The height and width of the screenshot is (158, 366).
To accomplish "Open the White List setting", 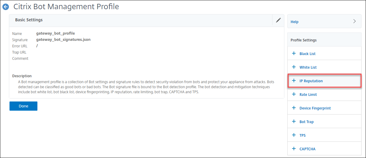I will click(308, 67).
